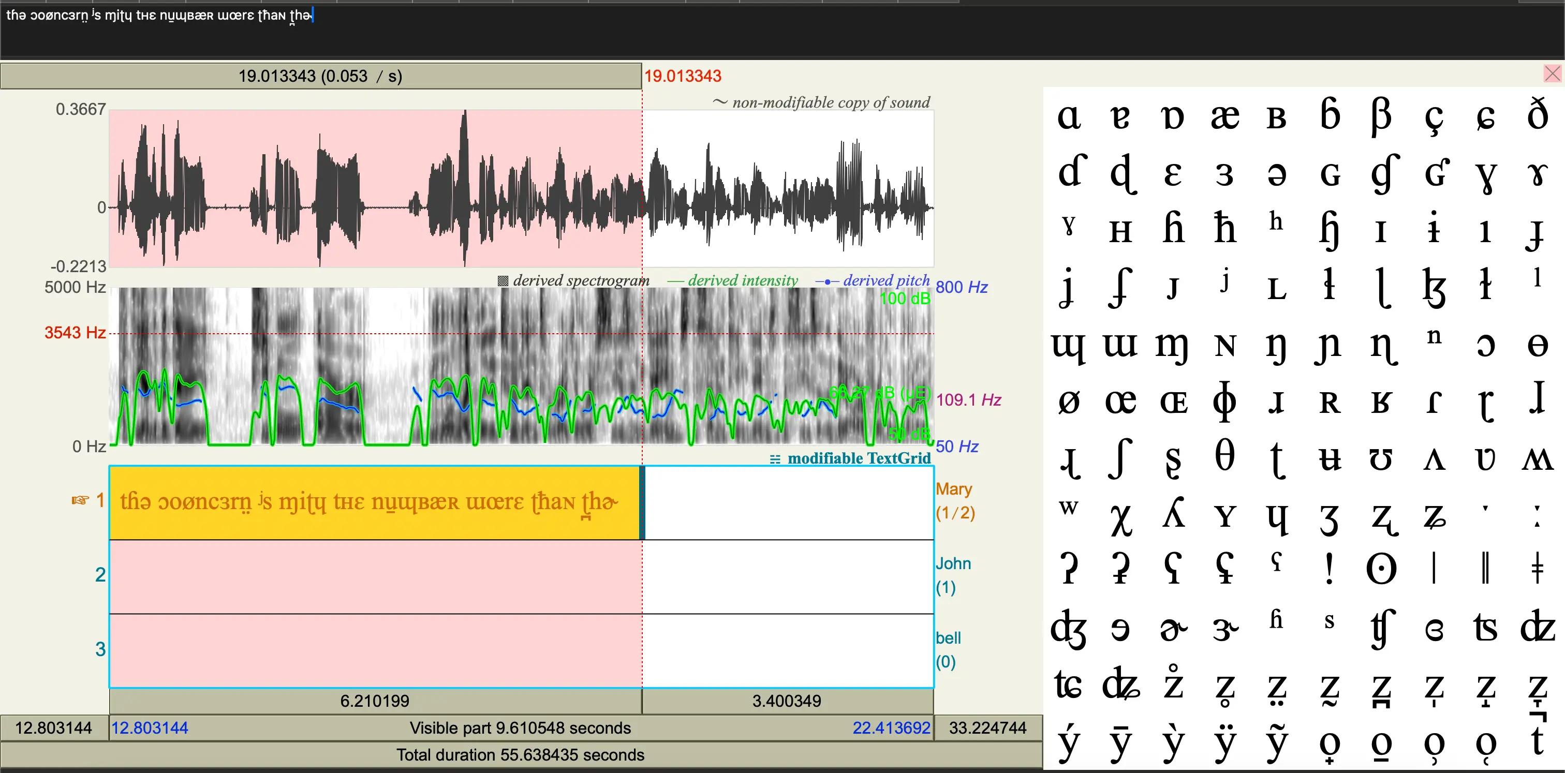Insert the turned v ʌ symbol

[1434, 459]
